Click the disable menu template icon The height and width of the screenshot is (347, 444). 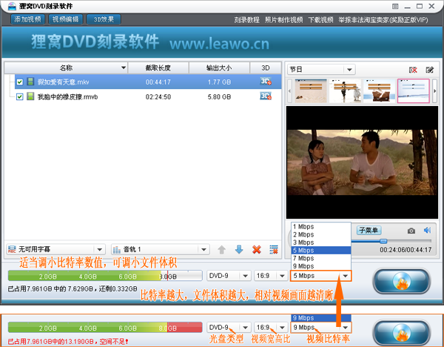coord(413,70)
